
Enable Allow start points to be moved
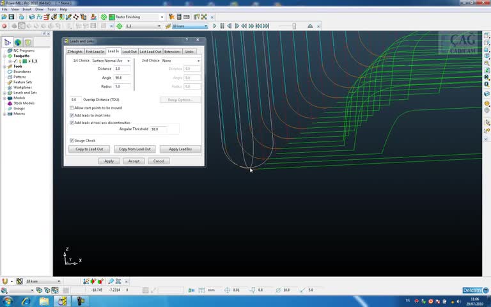72,108
